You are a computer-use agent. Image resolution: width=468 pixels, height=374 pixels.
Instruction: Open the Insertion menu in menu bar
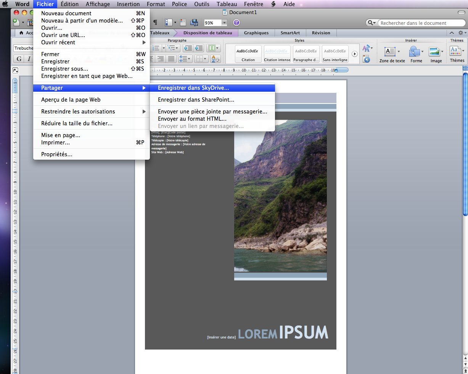[128, 4]
